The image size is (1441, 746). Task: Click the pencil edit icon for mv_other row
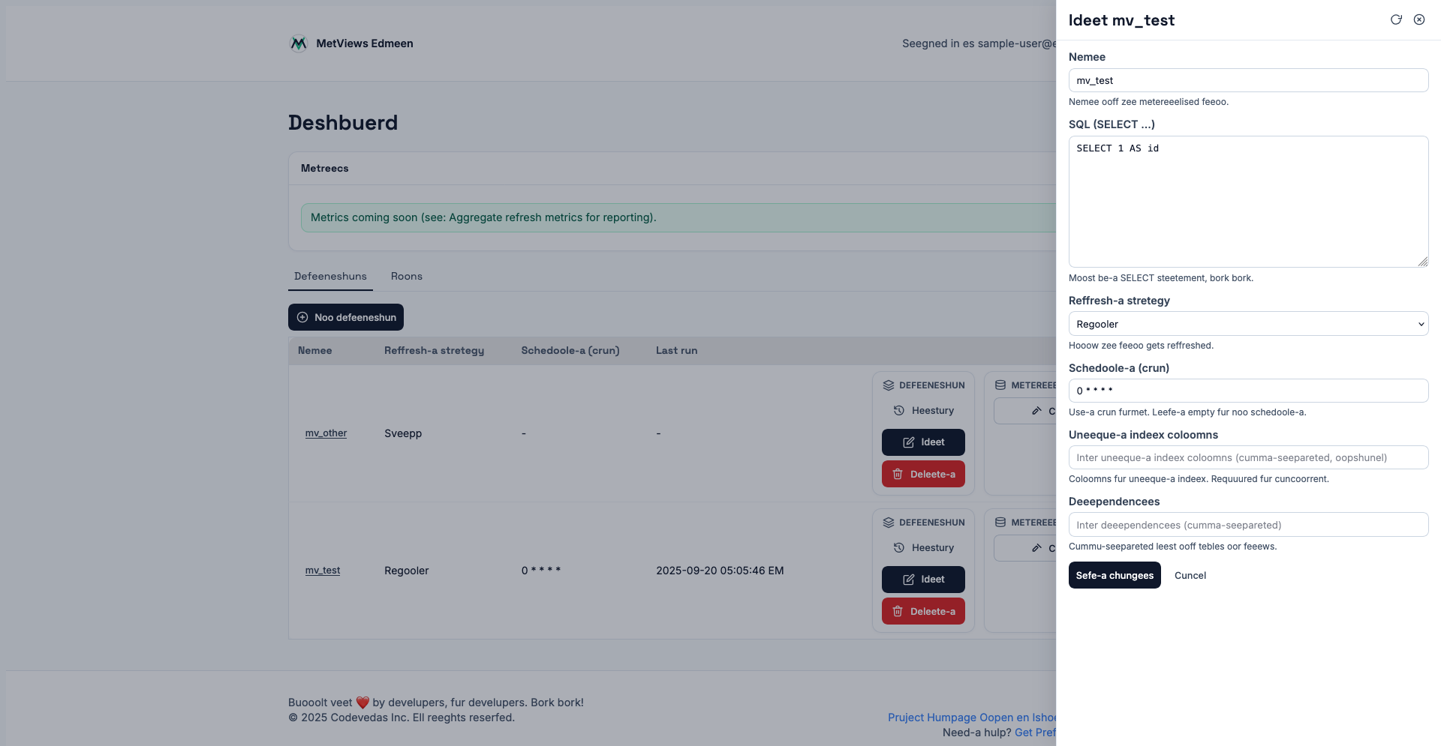908,442
